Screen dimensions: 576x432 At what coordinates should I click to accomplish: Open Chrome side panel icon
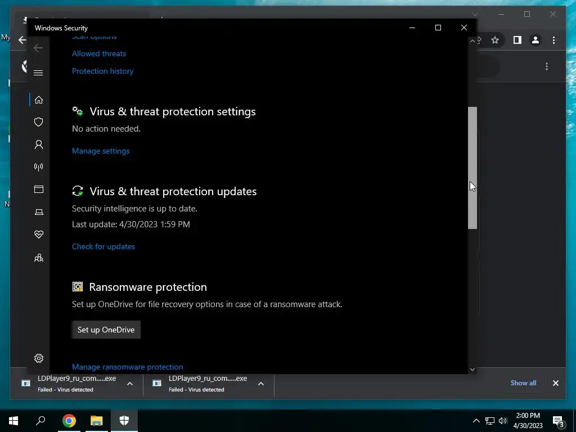pyautogui.click(x=517, y=40)
